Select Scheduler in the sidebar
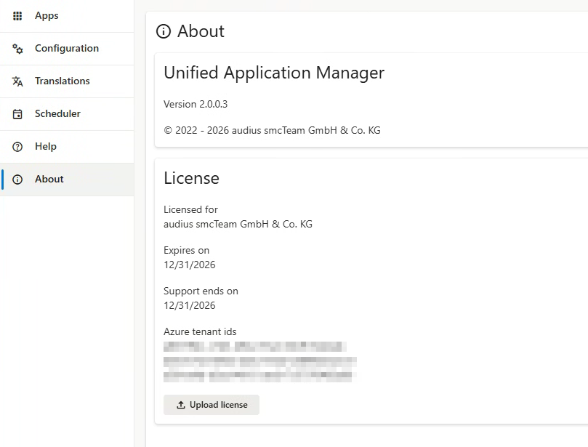588x447 pixels. (67, 114)
